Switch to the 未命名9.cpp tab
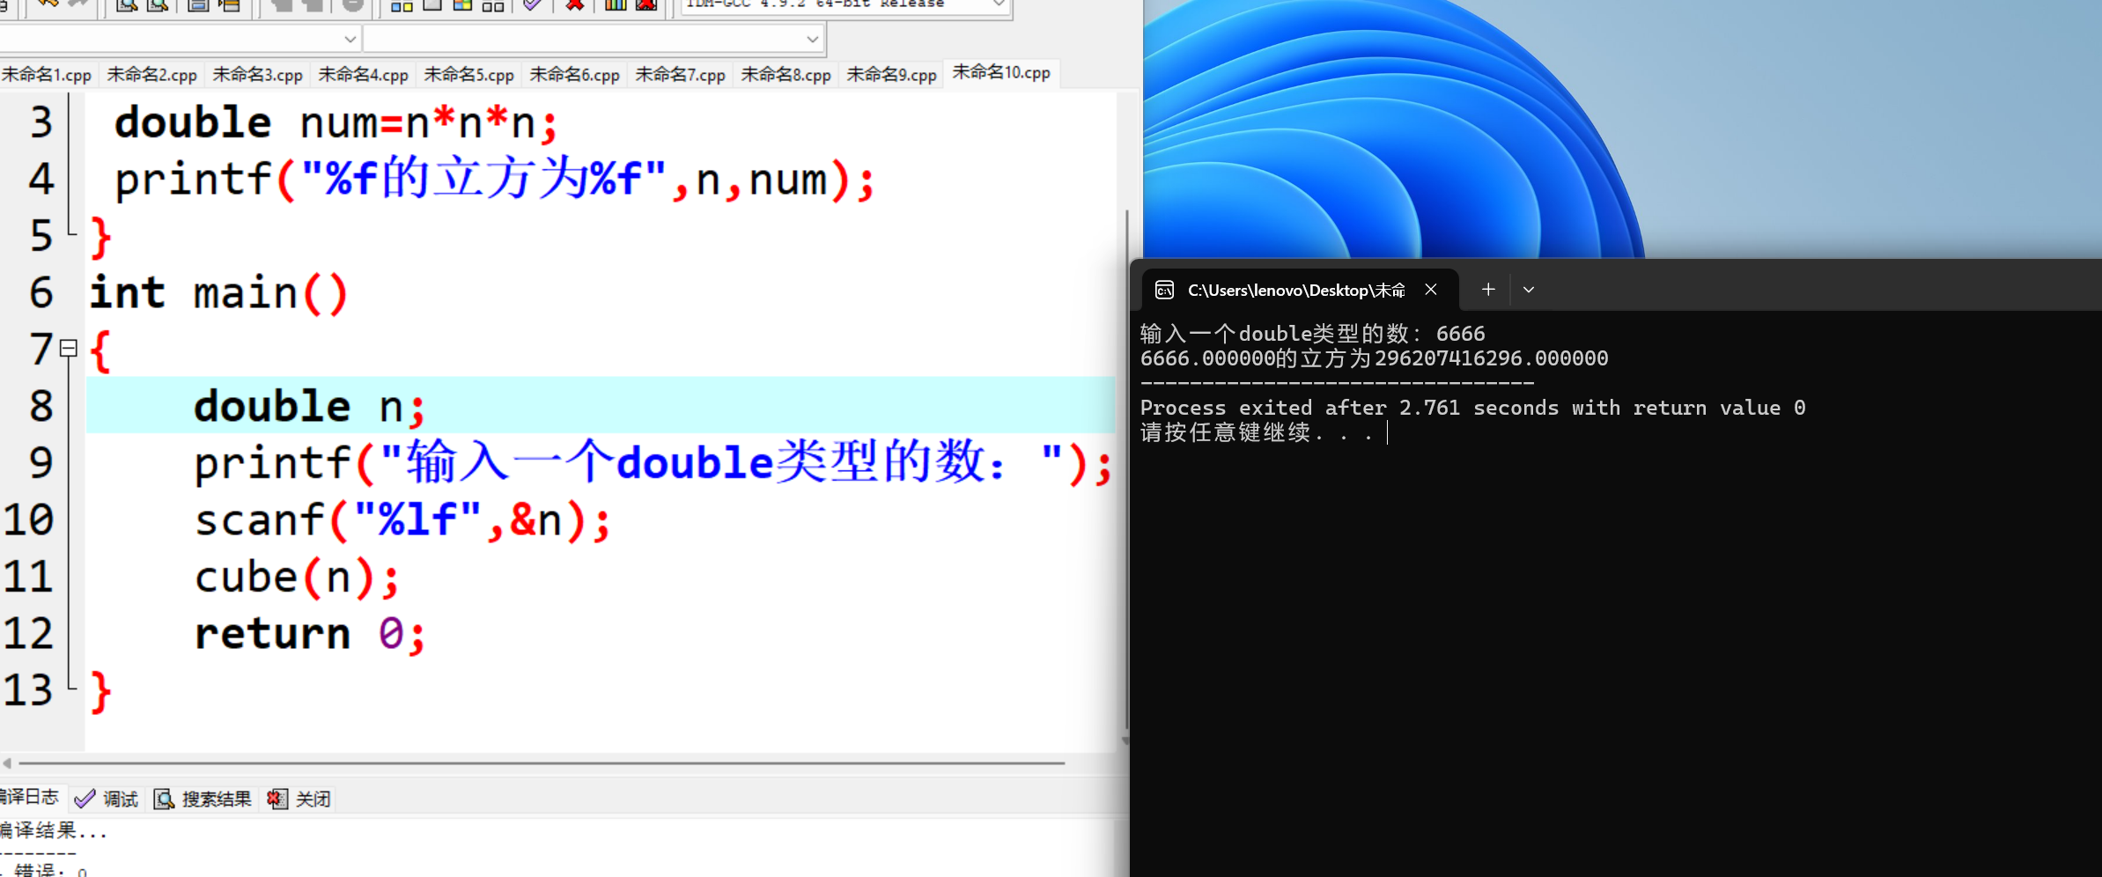The width and height of the screenshot is (2102, 877). (891, 75)
